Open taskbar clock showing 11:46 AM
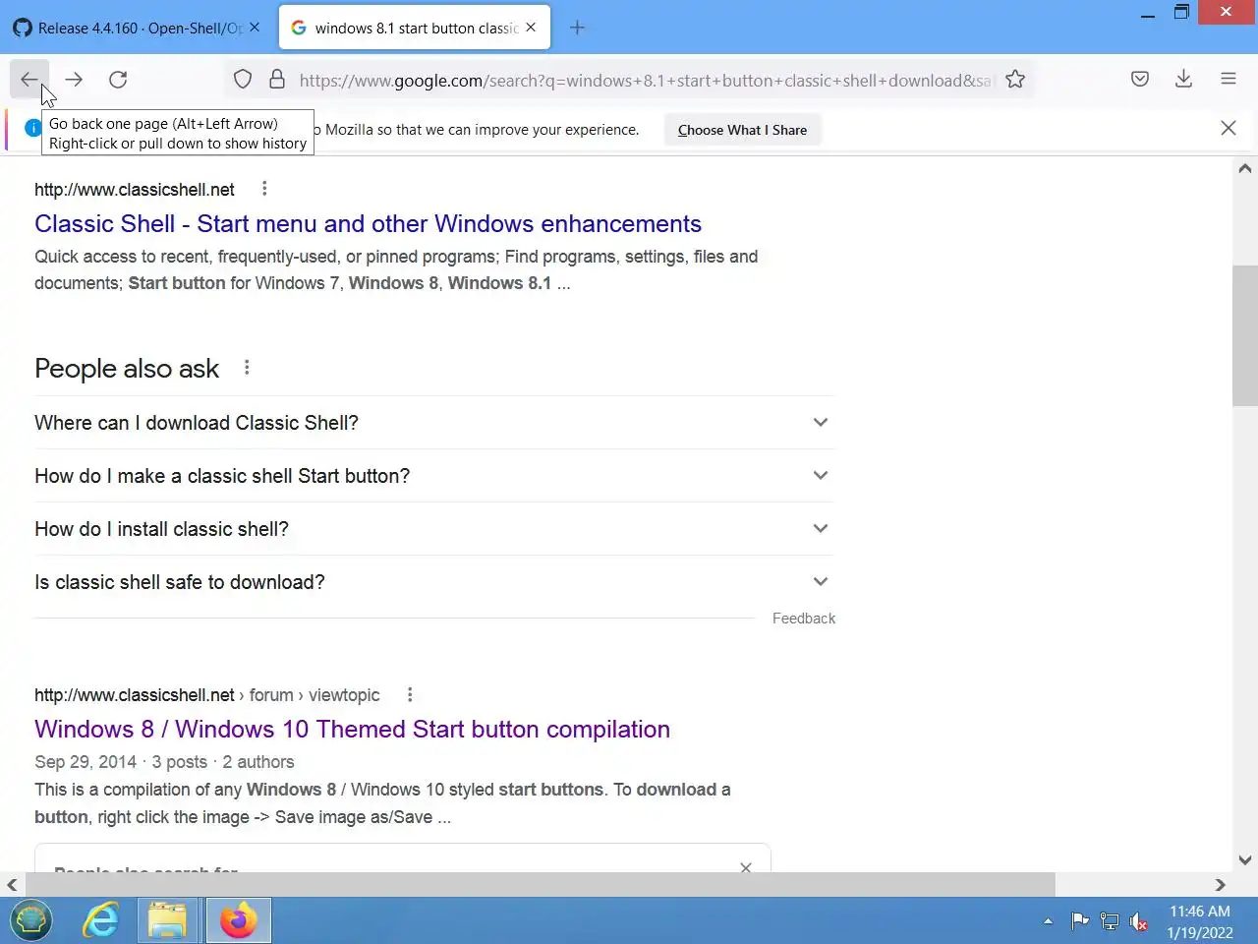 pyautogui.click(x=1199, y=922)
